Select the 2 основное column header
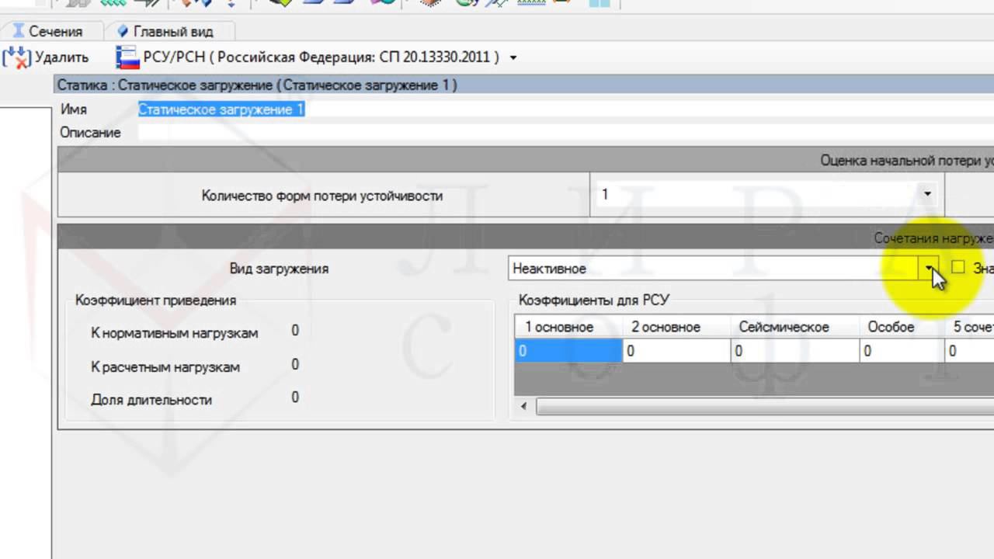 pos(676,328)
